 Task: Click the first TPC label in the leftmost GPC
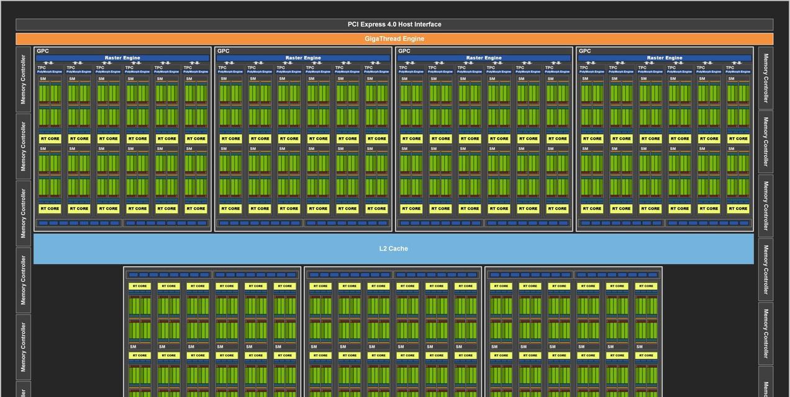[x=42, y=68]
